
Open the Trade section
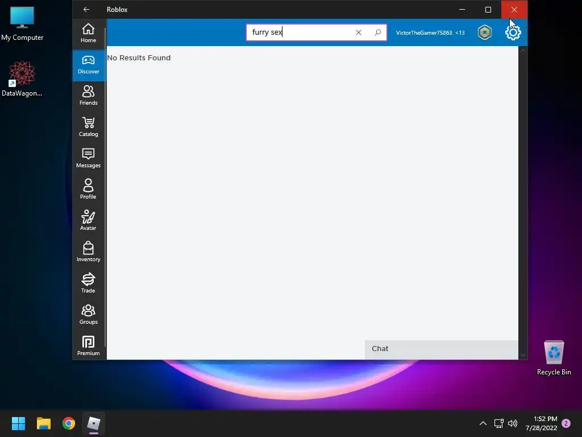88,283
